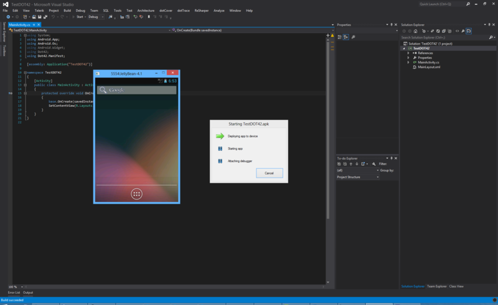Click Collapse All icon in Solution Explorer toolbar
The width and height of the screenshot is (498, 305).
[445, 30]
